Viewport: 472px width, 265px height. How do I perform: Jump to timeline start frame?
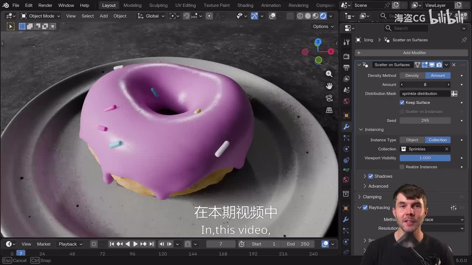coord(112,244)
